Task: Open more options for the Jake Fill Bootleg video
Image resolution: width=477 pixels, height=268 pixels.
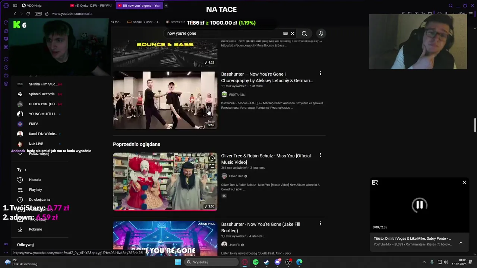Action: click(320, 224)
